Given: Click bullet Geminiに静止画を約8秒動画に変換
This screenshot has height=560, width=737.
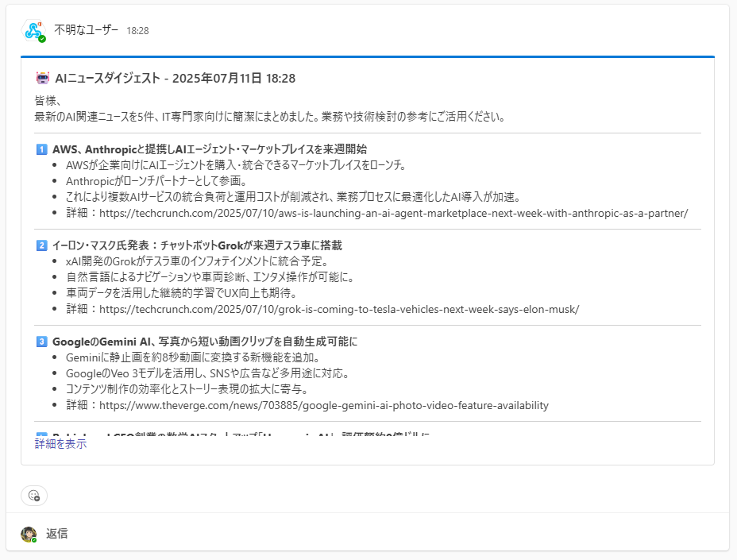Looking at the screenshot, I should 193,357.
